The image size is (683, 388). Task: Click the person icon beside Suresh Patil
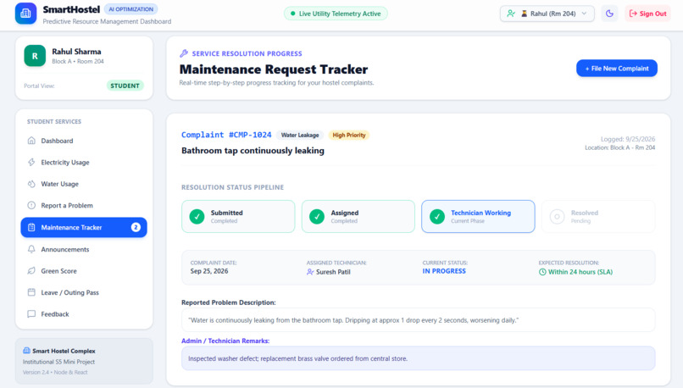click(x=310, y=272)
